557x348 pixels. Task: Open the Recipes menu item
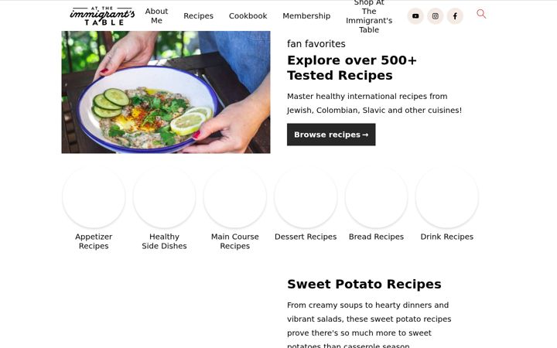pos(198,16)
